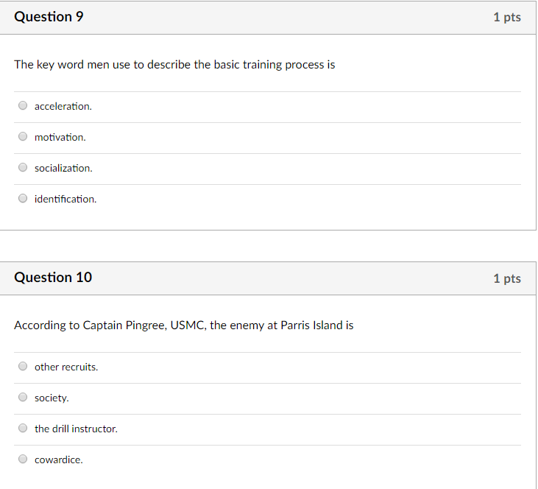Click the Captain Pingree question text
Screen dimensions: 538x489
[x=183, y=326]
